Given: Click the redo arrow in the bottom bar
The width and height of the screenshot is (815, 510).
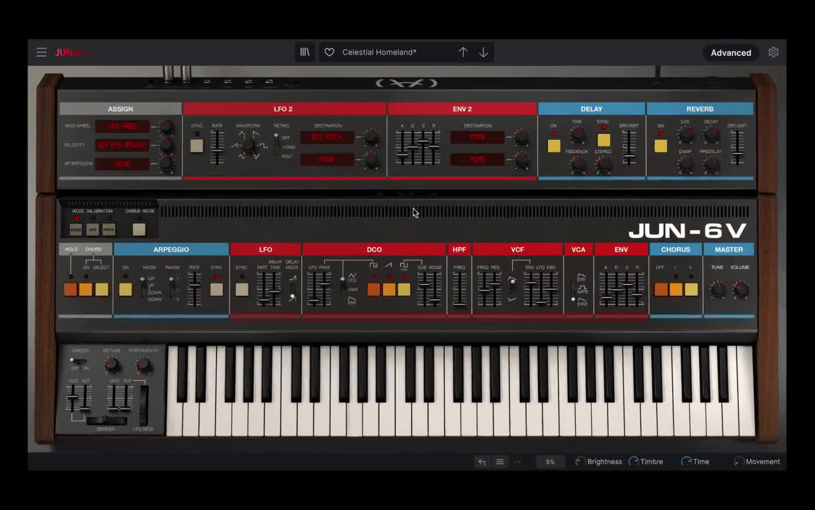Looking at the screenshot, I should [x=517, y=462].
